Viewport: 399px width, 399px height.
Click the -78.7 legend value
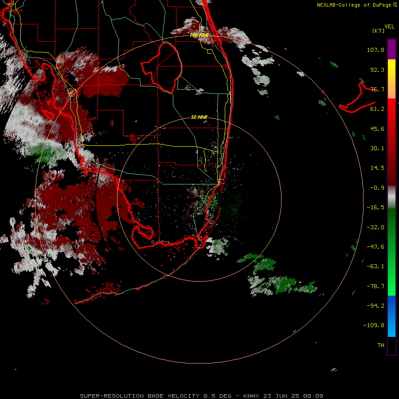(x=376, y=286)
